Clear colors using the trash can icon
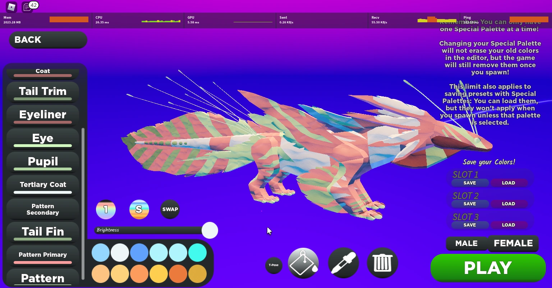Screen dimensions: 552x288 coord(382,263)
